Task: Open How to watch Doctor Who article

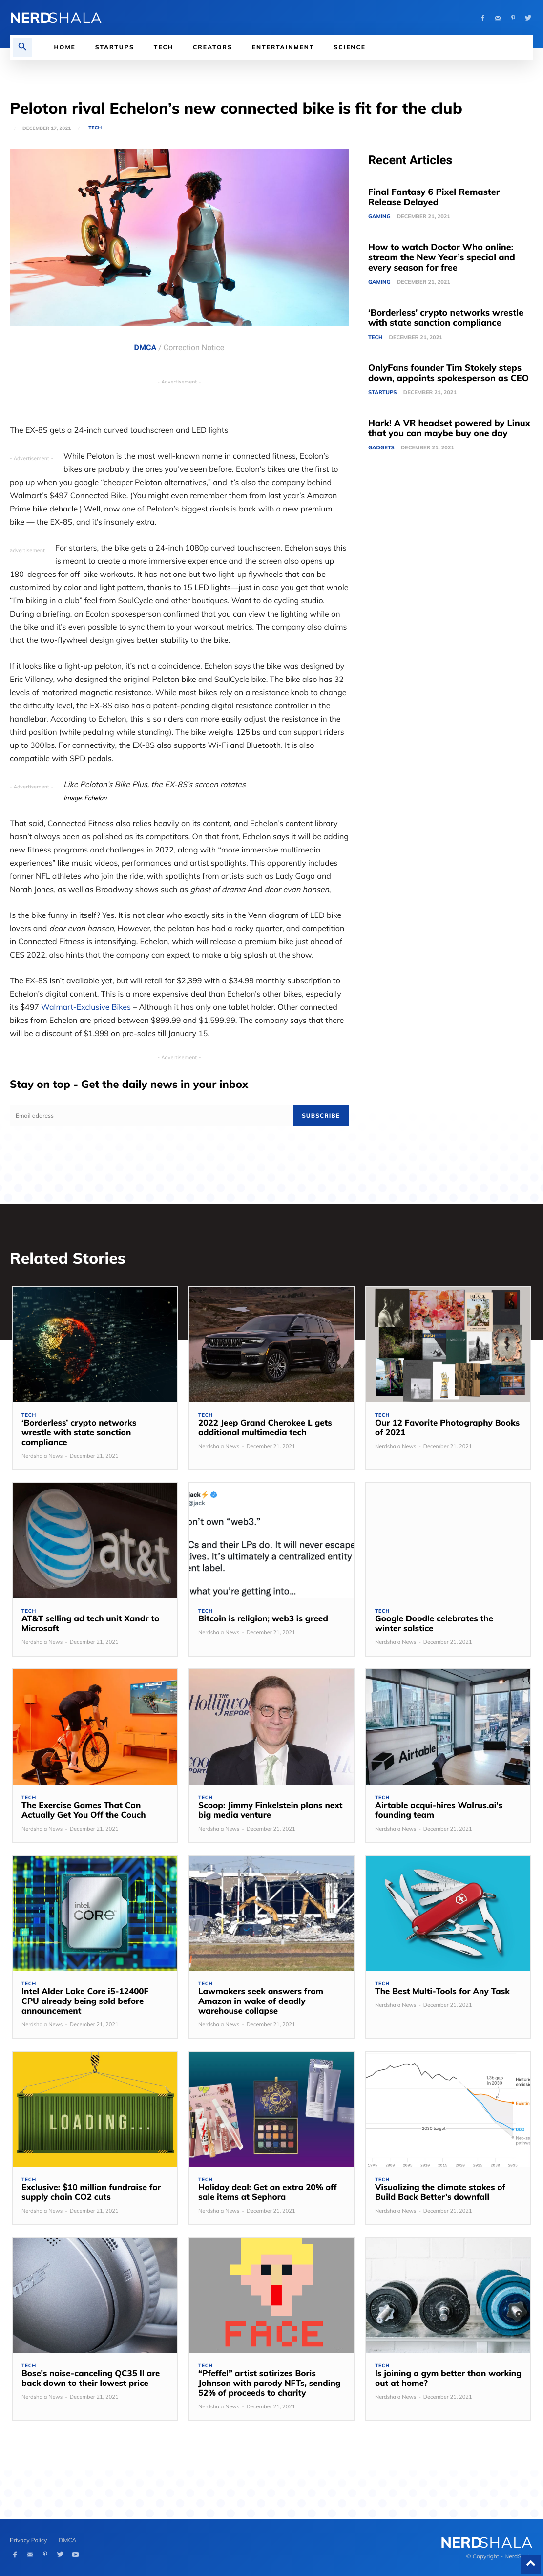Action: click(x=441, y=257)
